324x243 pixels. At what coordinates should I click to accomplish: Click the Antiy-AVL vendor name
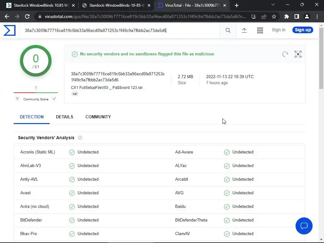coord(29,179)
